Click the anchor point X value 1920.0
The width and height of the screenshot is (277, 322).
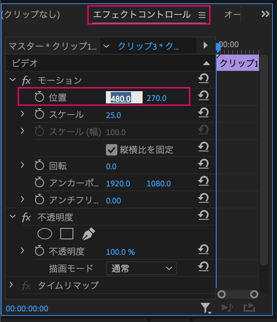118,184
